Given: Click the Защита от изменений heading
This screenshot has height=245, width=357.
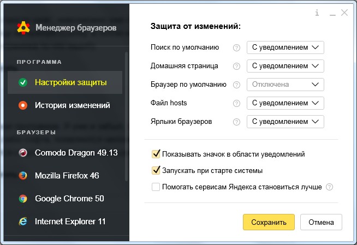Looking at the screenshot, I should (x=195, y=26).
